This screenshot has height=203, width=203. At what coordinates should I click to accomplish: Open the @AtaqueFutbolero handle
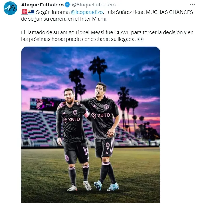tap(94, 5)
